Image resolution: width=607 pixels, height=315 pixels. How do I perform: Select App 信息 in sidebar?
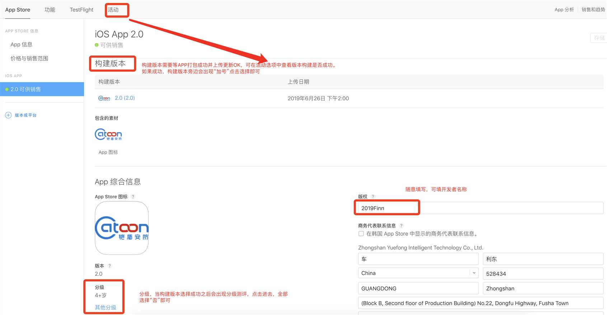pyautogui.click(x=22, y=44)
